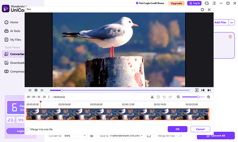Open the Downloader section
Image resolution: width=238 pixels, height=142 pixels.
click(14, 63)
